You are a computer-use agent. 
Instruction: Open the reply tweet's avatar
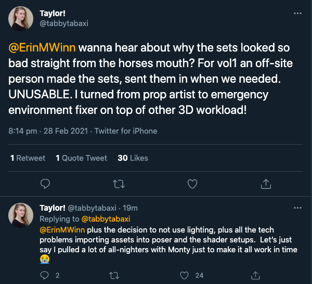pyautogui.click(x=21, y=215)
